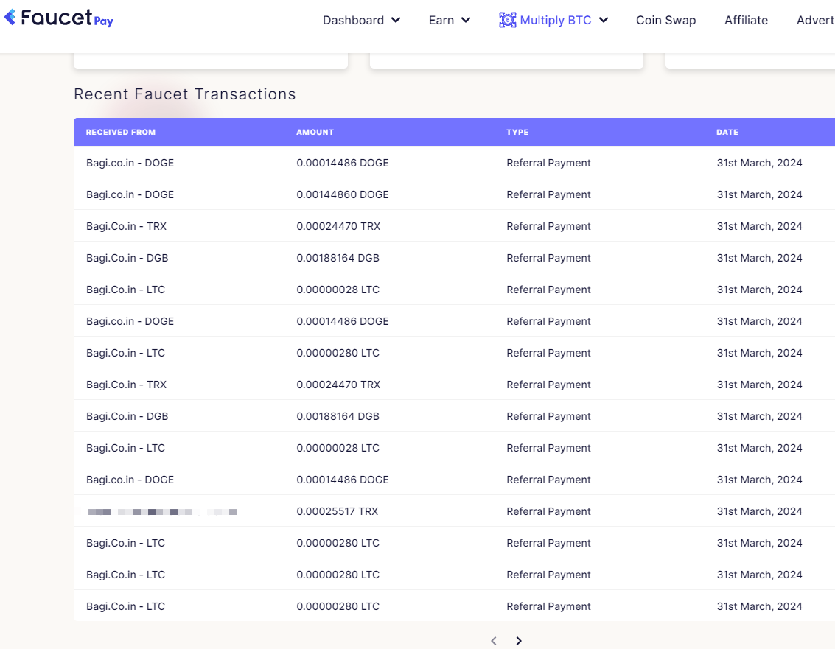
Task: Go to next transactions page arrow
Action: click(519, 640)
